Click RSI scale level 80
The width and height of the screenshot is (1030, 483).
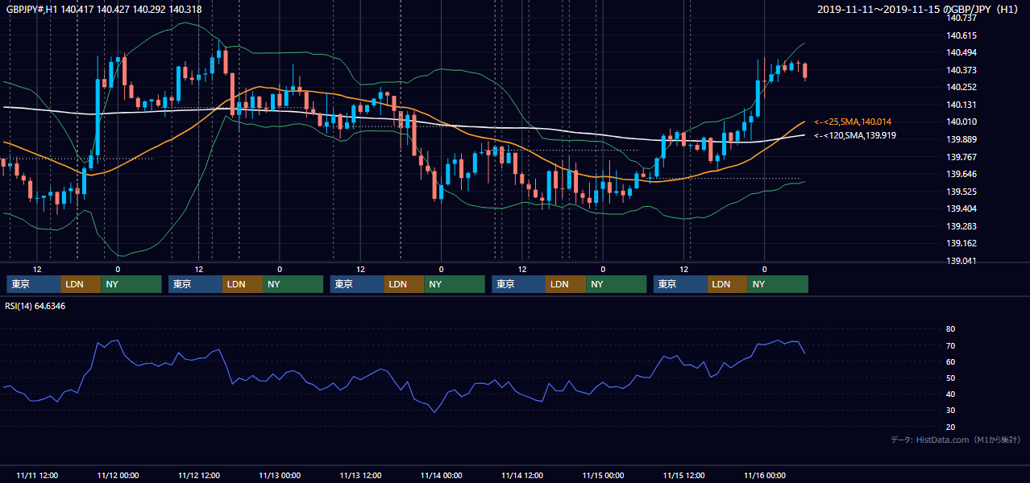(951, 329)
